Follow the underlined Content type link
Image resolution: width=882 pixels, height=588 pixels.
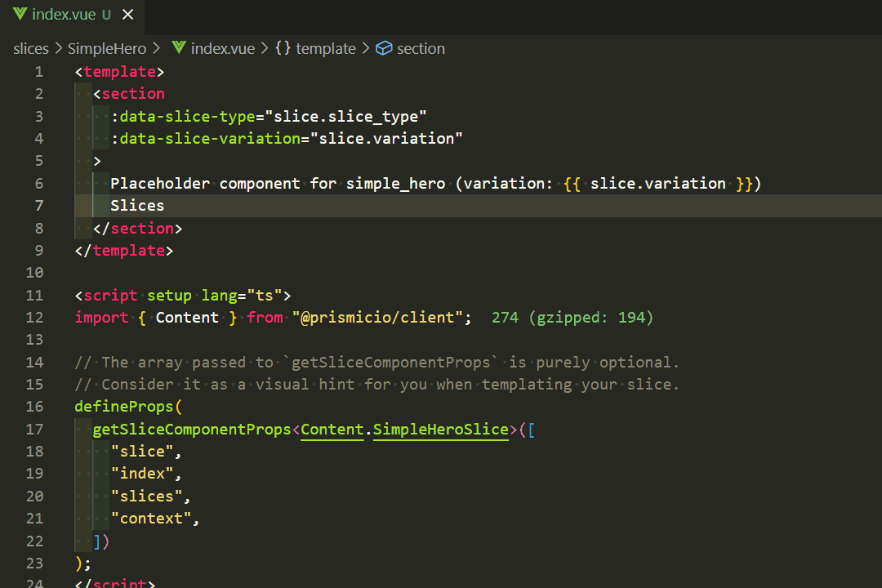pos(332,429)
